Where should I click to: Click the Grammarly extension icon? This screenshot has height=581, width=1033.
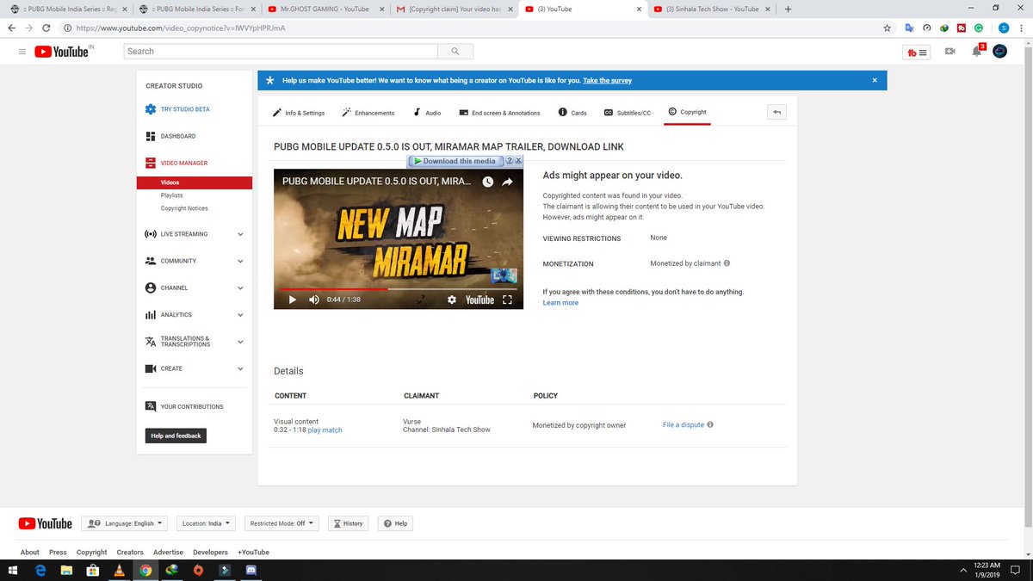[979, 28]
